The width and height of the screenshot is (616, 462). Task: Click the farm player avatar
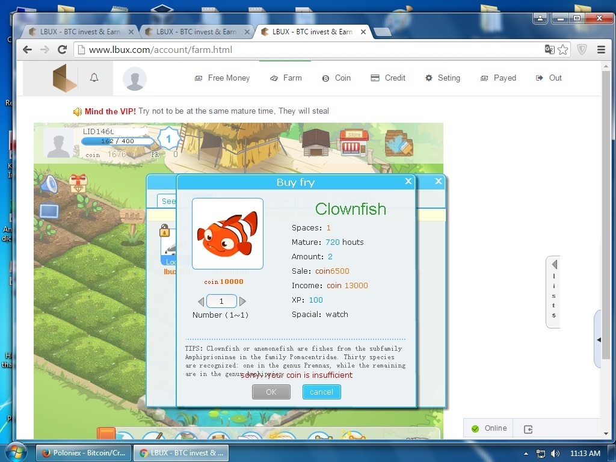coord(58,143)
